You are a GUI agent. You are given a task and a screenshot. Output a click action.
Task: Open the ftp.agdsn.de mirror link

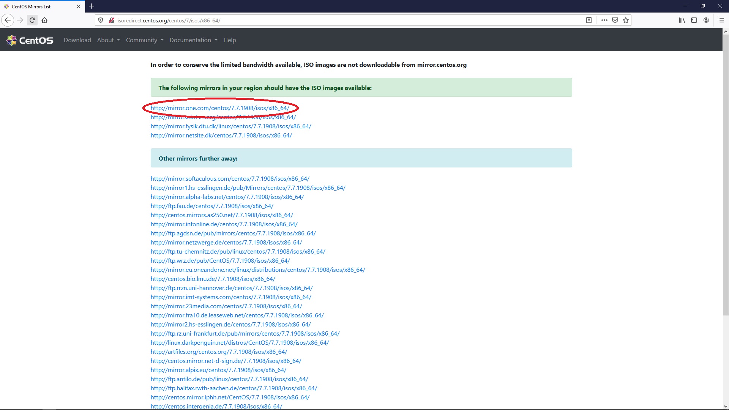[233, 233]
